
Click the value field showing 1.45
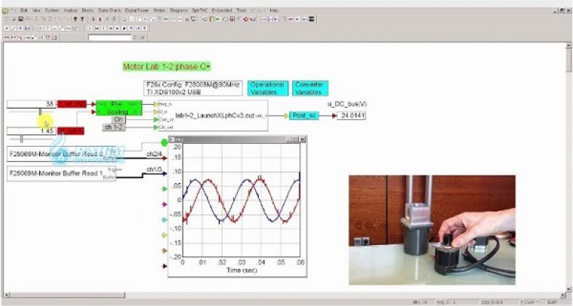coord(31,131)
